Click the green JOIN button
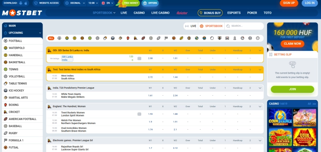Image resolution: width=321 pixels, height=152 pixels. point(293,89)
